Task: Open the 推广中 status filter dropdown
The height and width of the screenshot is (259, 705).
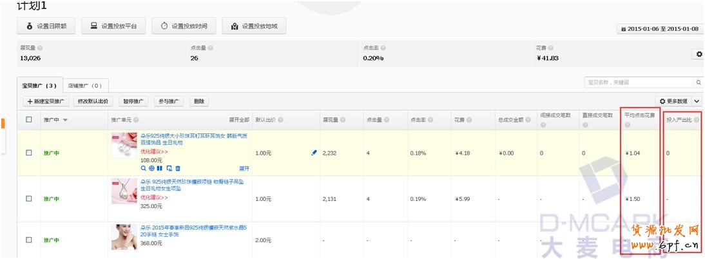Action: click(64, 120)
